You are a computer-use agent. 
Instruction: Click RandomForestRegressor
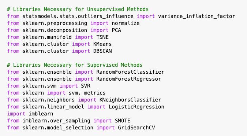pyautogui.click(x=129, y=79)
